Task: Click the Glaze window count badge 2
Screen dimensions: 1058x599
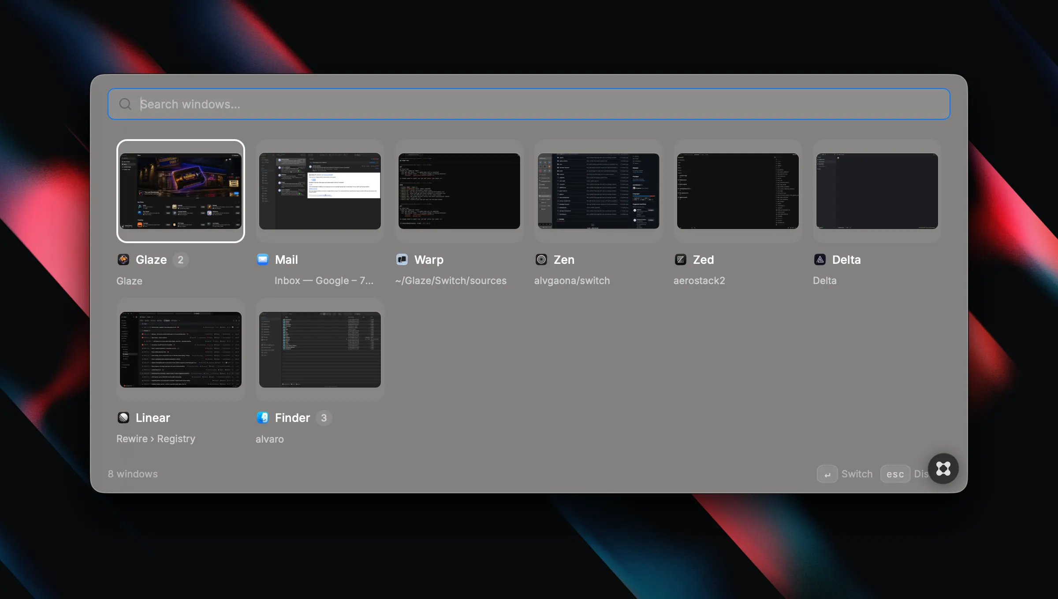Action: pos(180,260)
